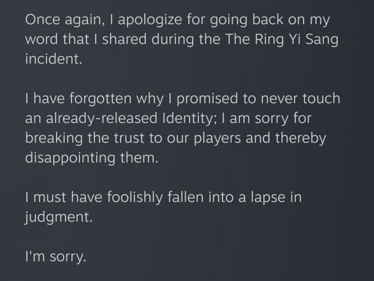
Task: Click the words 'disappointing them.'
Action: coord(92,158)
